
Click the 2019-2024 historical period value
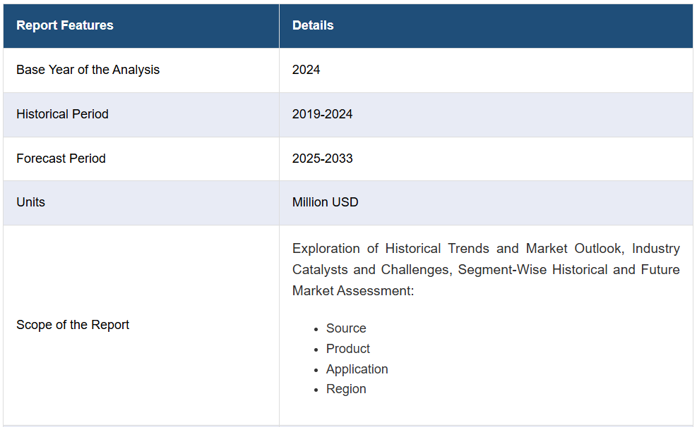pos(322,114)
